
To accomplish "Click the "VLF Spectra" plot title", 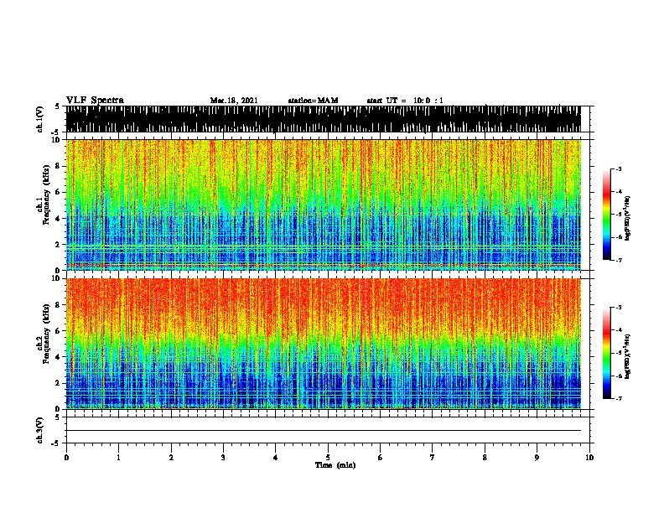I will (x=95, y=101).
